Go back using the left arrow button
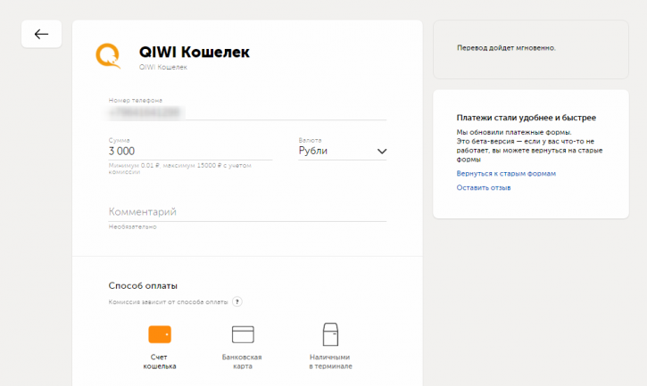 (x=41, y=34)
